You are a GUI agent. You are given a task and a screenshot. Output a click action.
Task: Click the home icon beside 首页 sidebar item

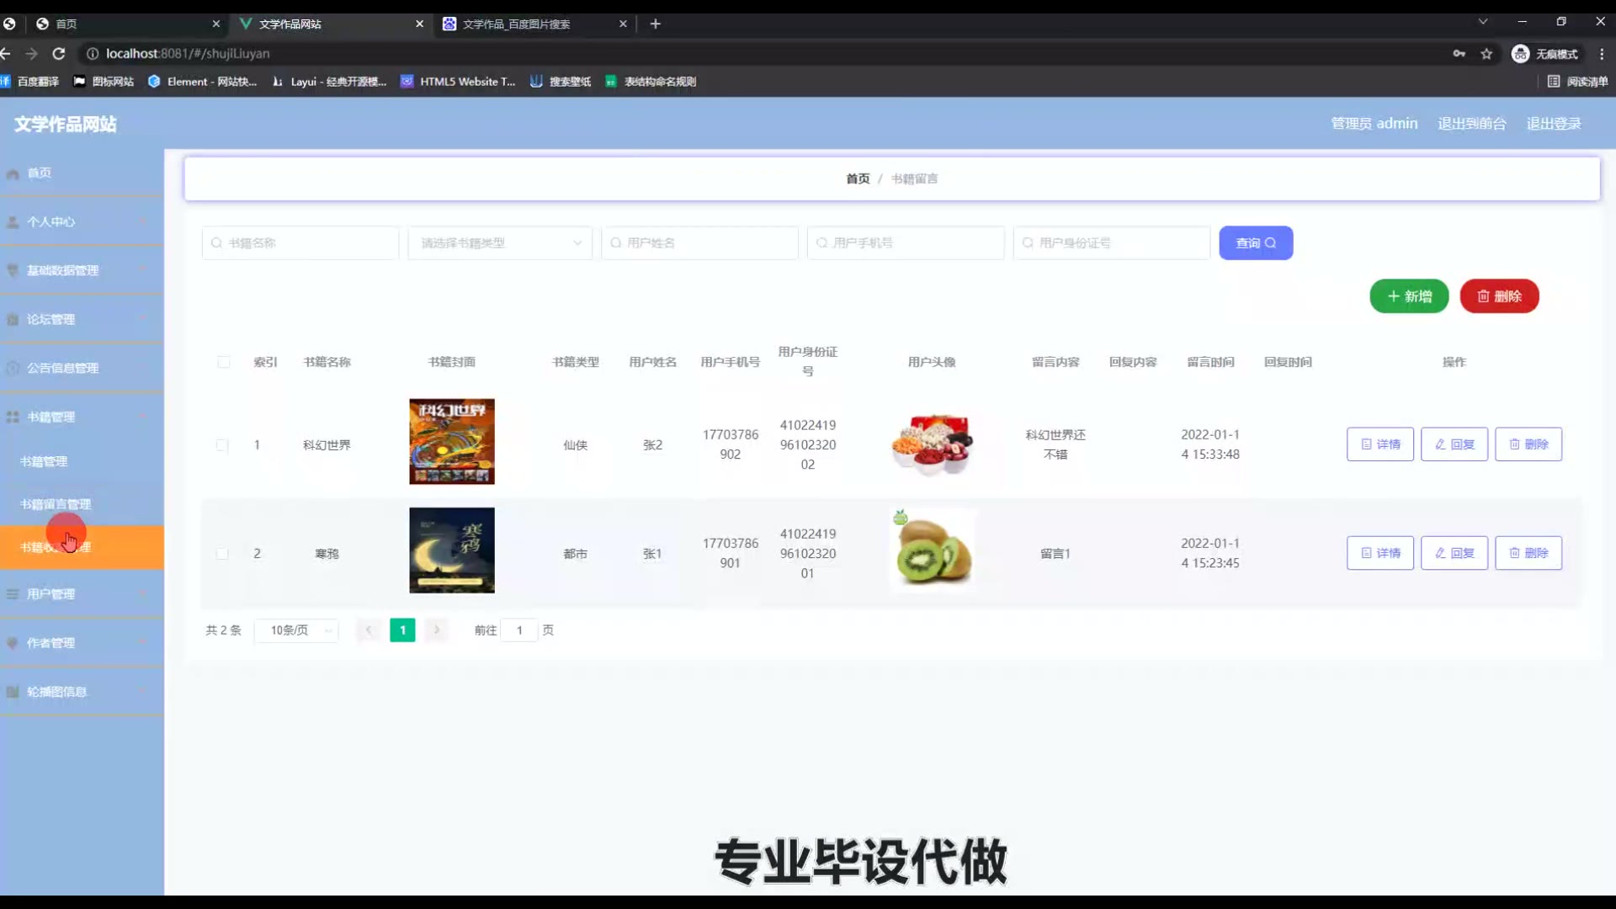13,173
